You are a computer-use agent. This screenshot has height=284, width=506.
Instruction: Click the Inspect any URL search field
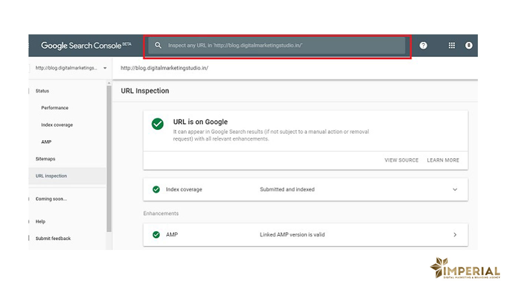282,45
